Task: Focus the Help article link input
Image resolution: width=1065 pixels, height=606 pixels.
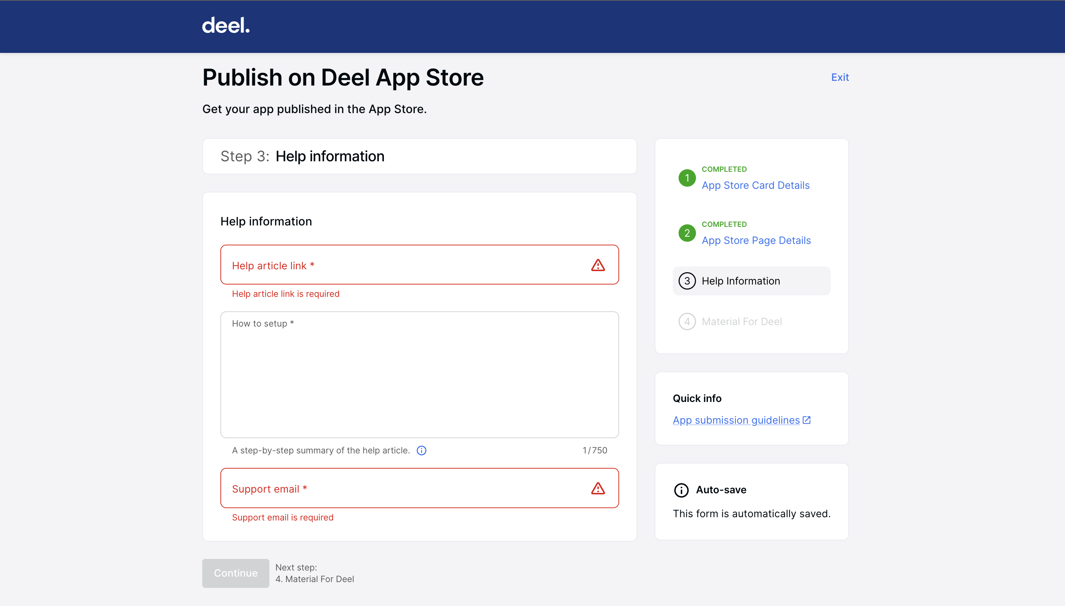Action: (419, 265)
